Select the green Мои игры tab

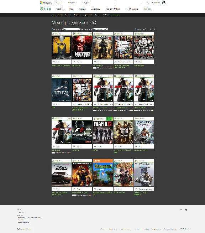(x=116, y=15)
